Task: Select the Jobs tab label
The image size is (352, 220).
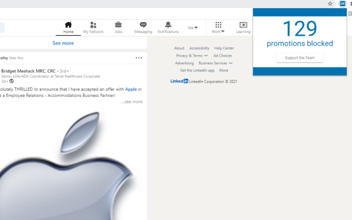Action: 118,32
